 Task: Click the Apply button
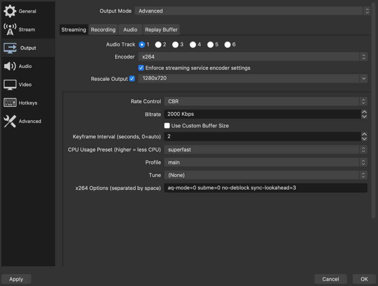coord(16,279)
